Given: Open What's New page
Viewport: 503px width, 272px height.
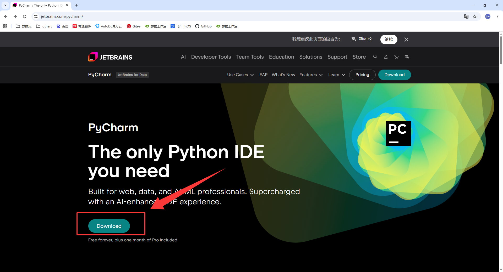Looking at the screenshot, I should point(283,75).
